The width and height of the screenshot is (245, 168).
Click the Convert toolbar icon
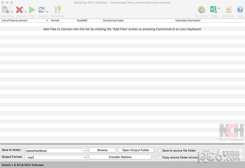click(41, 10)
